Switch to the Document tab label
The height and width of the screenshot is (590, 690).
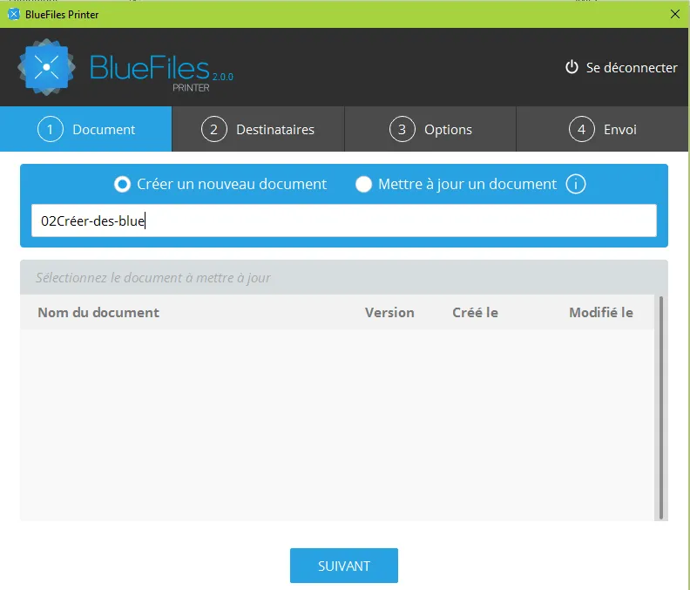(104, 130)
